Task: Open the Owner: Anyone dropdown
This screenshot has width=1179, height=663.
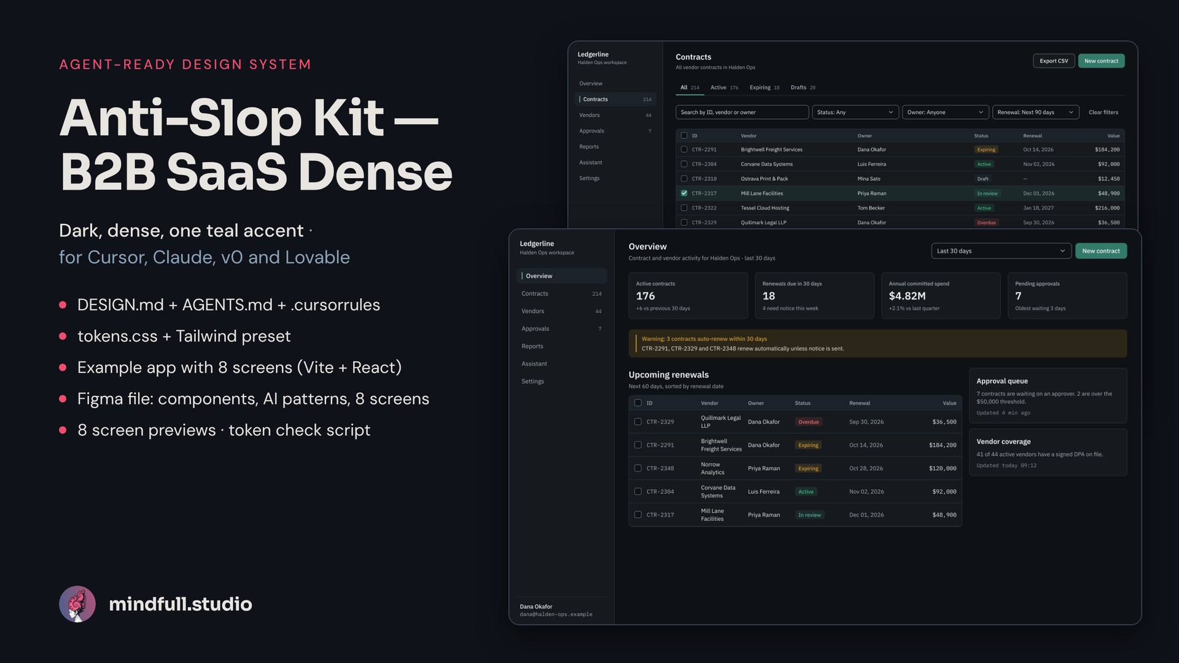Action: 945,112
